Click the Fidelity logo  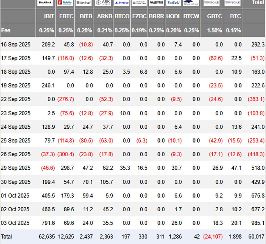click(x=65, y=3)
